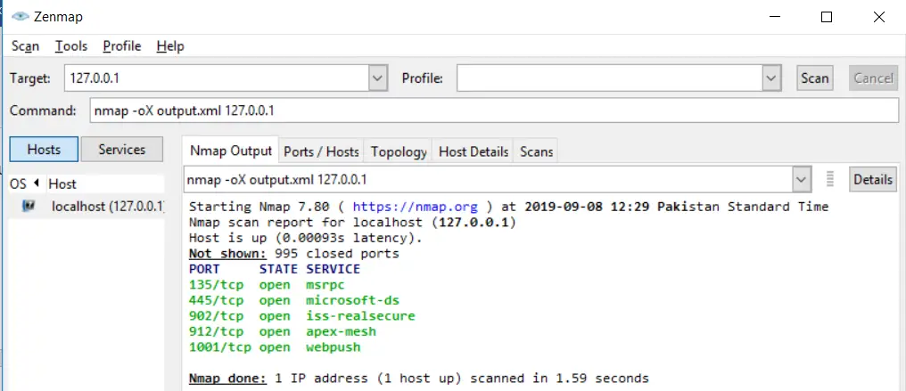Click the localhost OS icon in hosts list
This screenshot has width=906, height=391.
[x=29, y=206]
